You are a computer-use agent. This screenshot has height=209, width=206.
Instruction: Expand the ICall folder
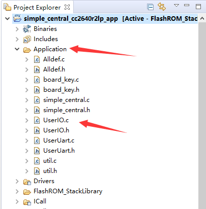pos(17,201)
